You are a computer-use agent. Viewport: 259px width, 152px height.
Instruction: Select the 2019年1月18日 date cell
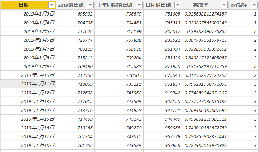click(x=38, y=145)
